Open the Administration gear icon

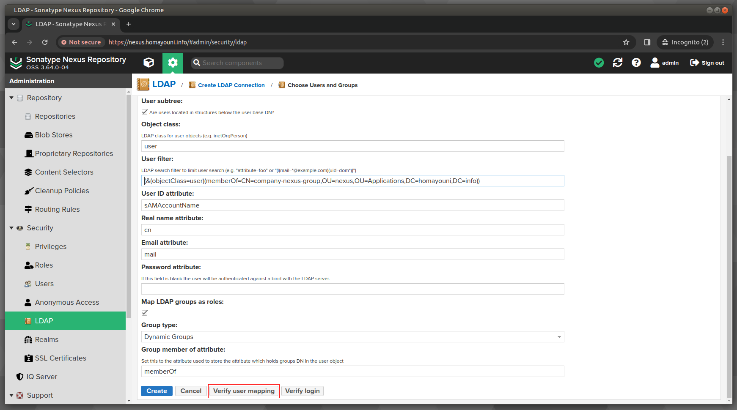pyautogui.click(x=173, y=63)
